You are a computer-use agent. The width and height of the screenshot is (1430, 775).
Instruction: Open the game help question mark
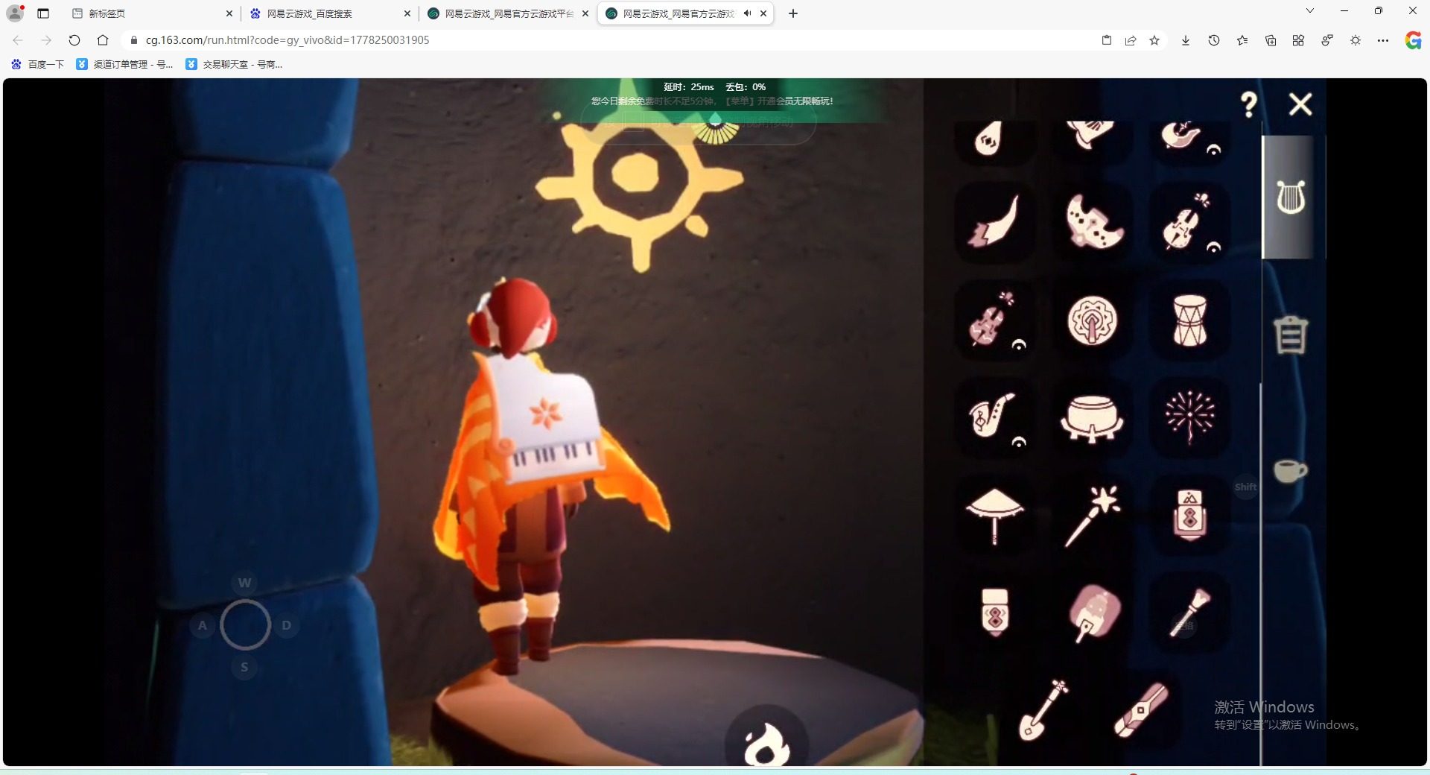[x=1249, y=104]
